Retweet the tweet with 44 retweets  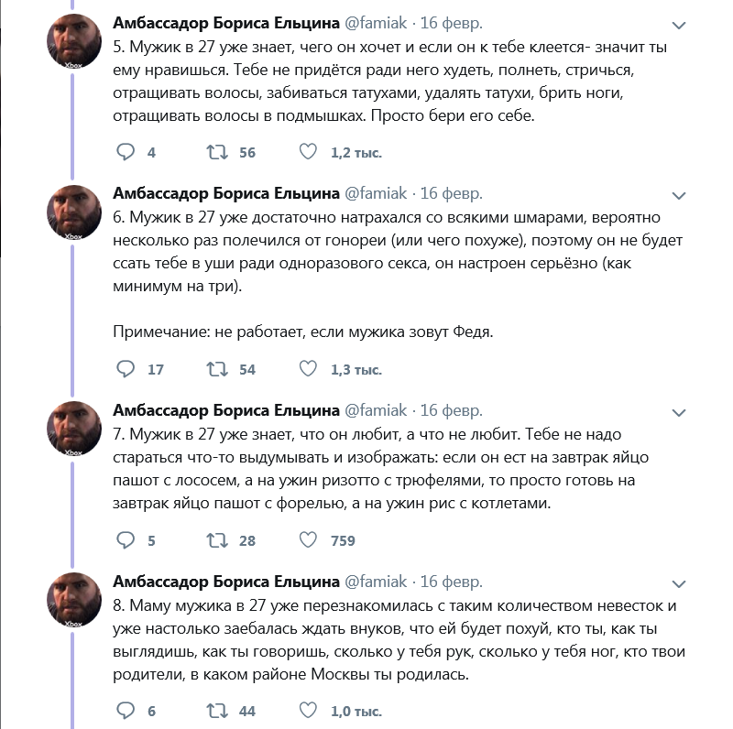tap(217, 711)
